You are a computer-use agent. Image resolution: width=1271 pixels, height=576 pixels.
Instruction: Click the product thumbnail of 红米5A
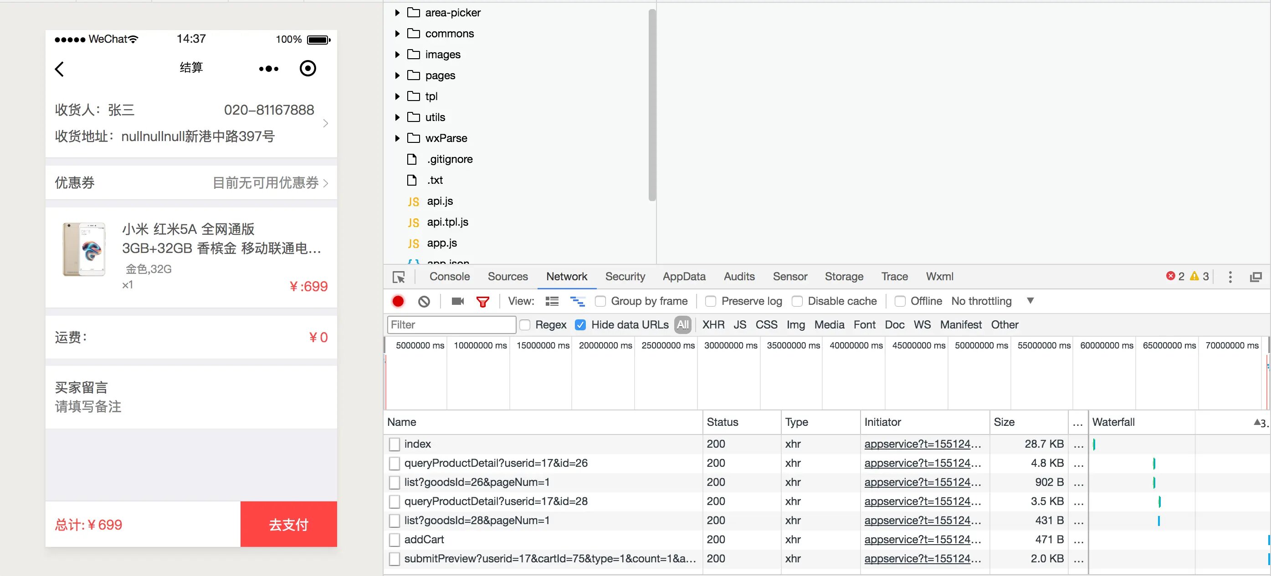[84, 249]
